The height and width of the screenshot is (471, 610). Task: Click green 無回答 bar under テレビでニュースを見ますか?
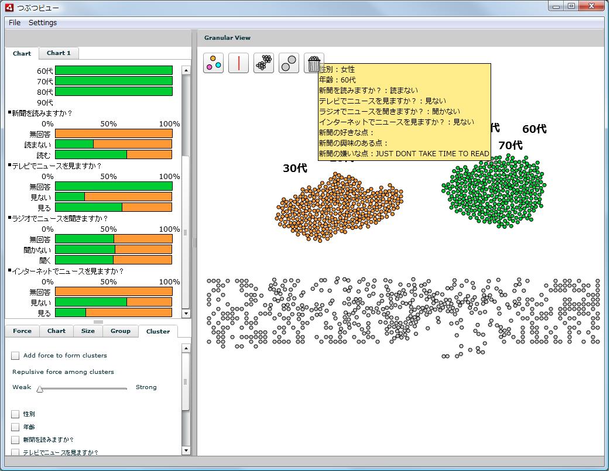pyautogui.click(x=114, y=186)
